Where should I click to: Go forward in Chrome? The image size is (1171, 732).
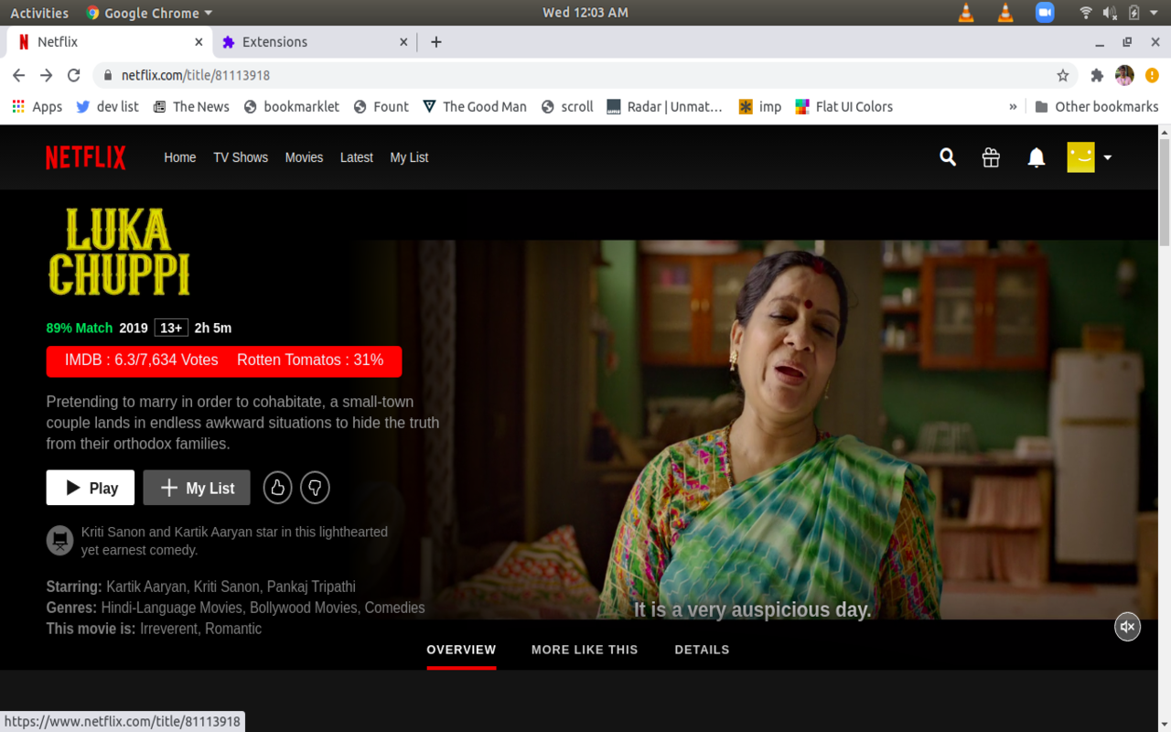pos(46,75)
